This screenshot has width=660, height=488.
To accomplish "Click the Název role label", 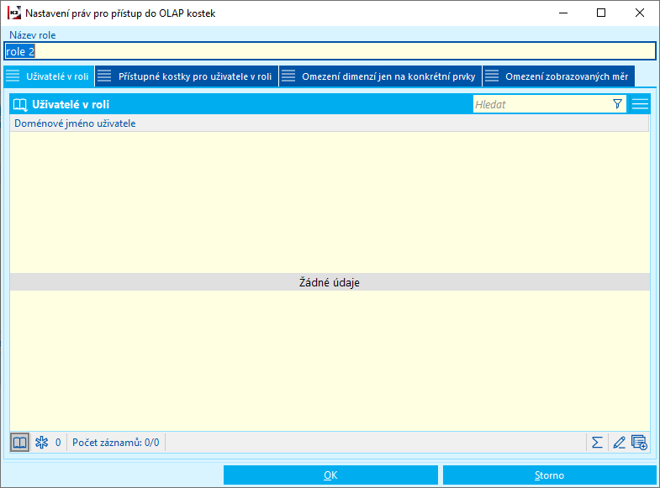I will [33, 35].
